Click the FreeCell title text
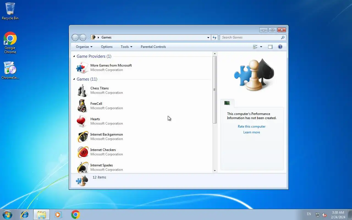Viewport: 352px width, 220px height. click(96, 104)
